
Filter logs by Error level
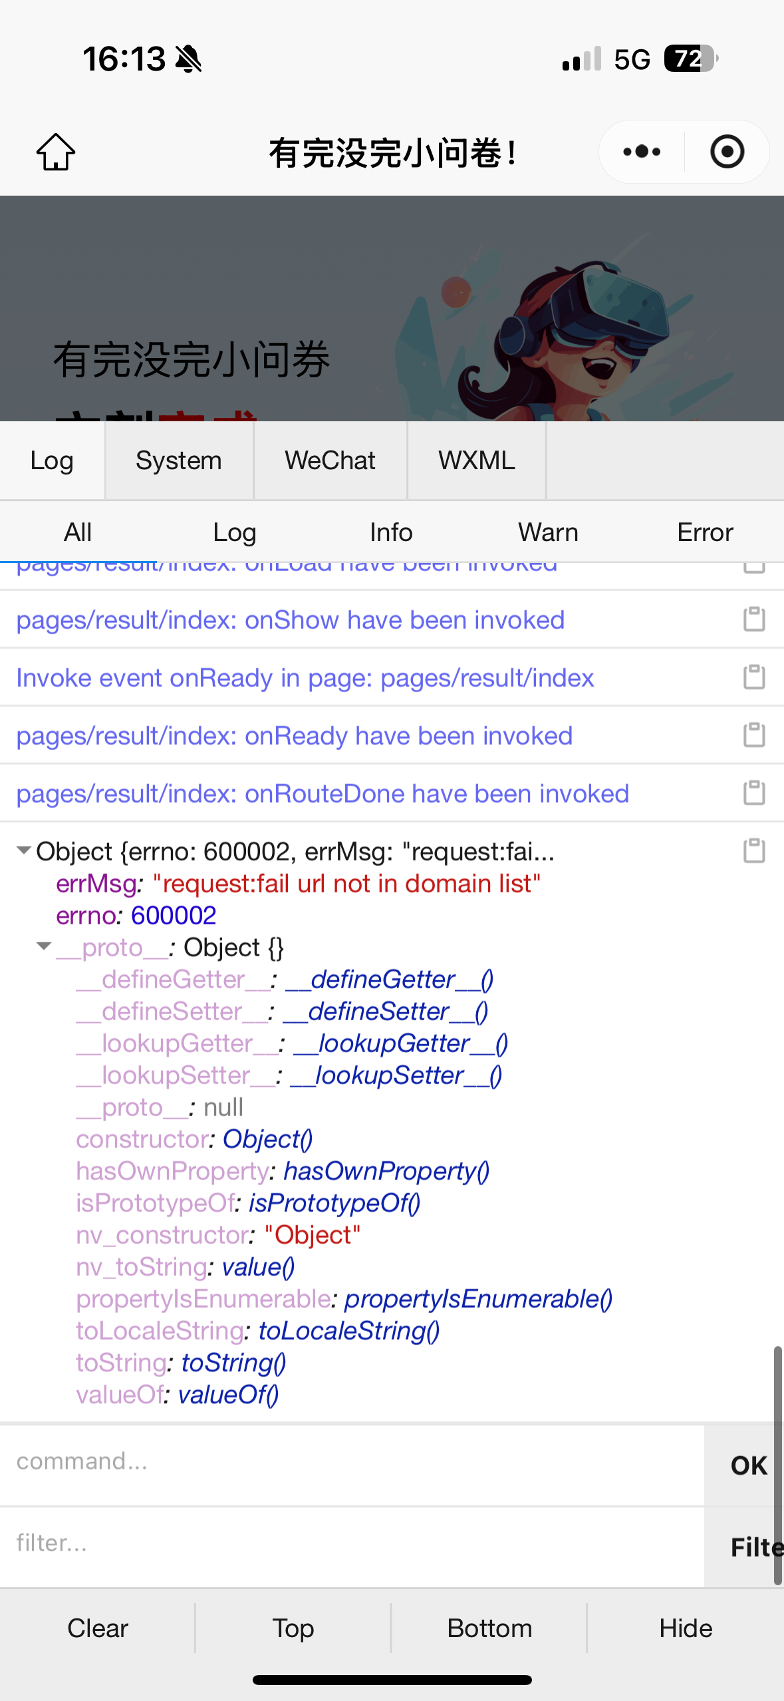click(x=705, y=532)
